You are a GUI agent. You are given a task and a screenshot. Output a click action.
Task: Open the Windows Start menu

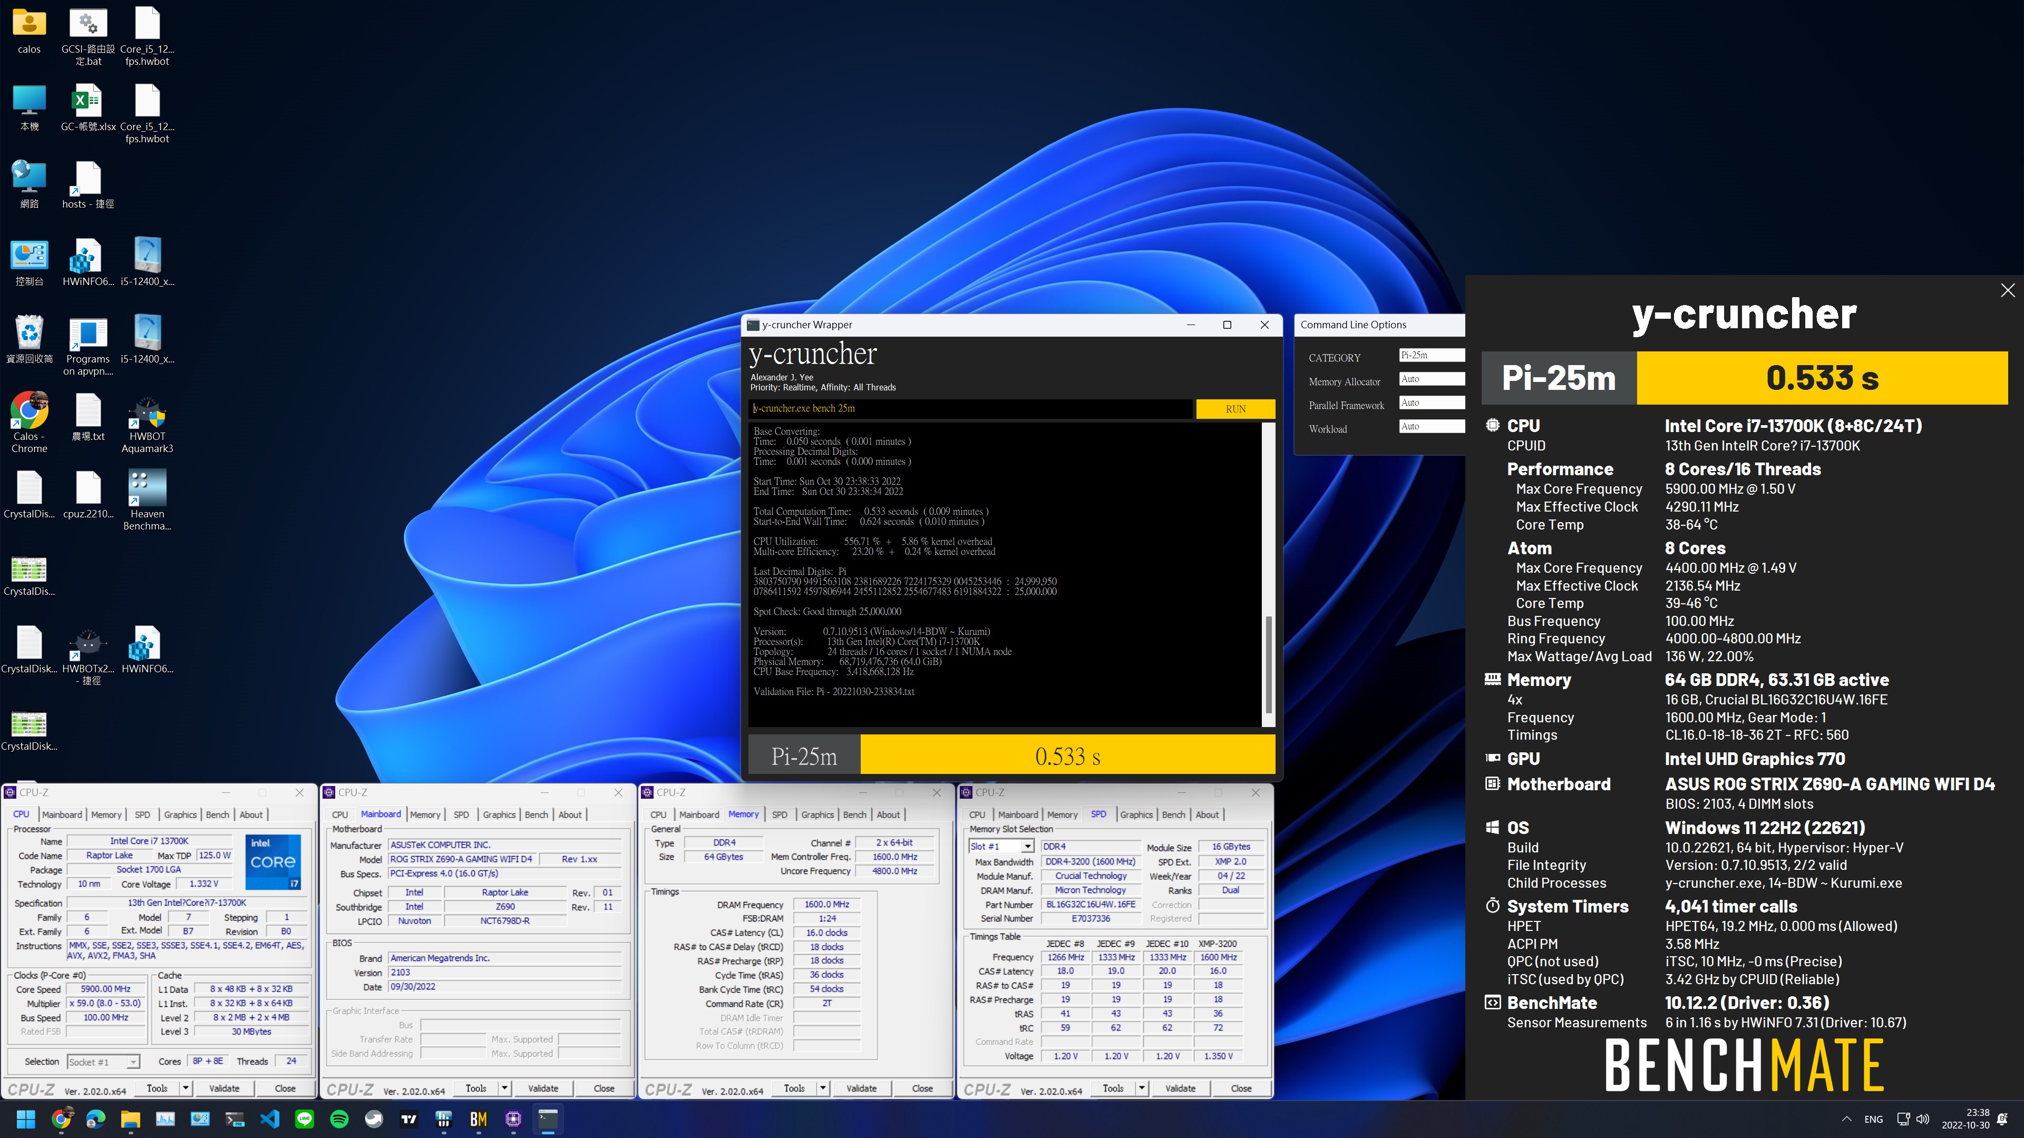click(26, 1119)
